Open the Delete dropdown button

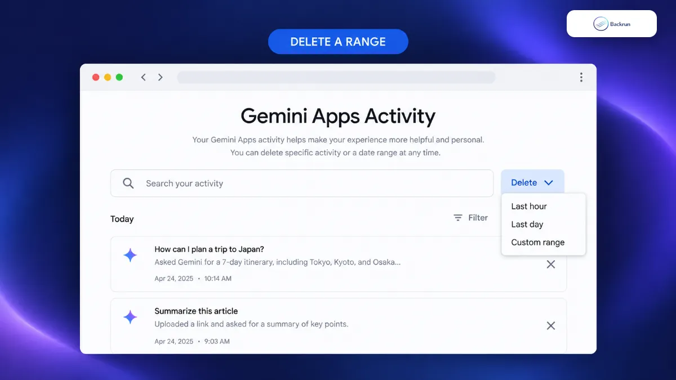pyautogui.click(x=532, y=182)
